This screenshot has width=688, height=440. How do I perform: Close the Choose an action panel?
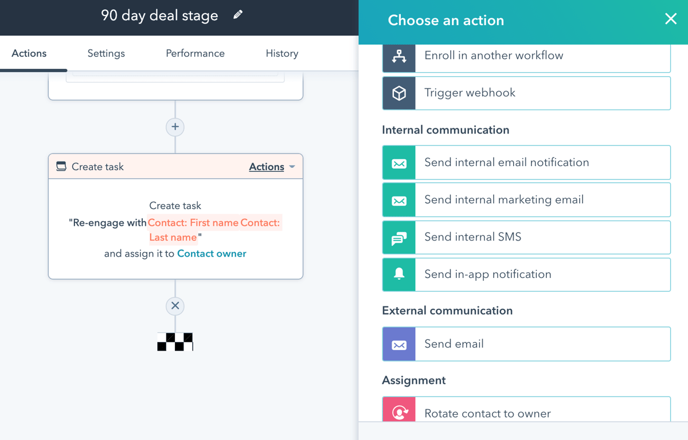(x=670, y=19)
